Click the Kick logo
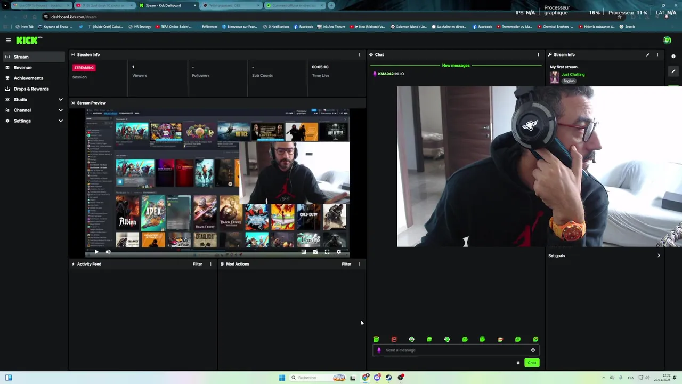 [29, 40]
